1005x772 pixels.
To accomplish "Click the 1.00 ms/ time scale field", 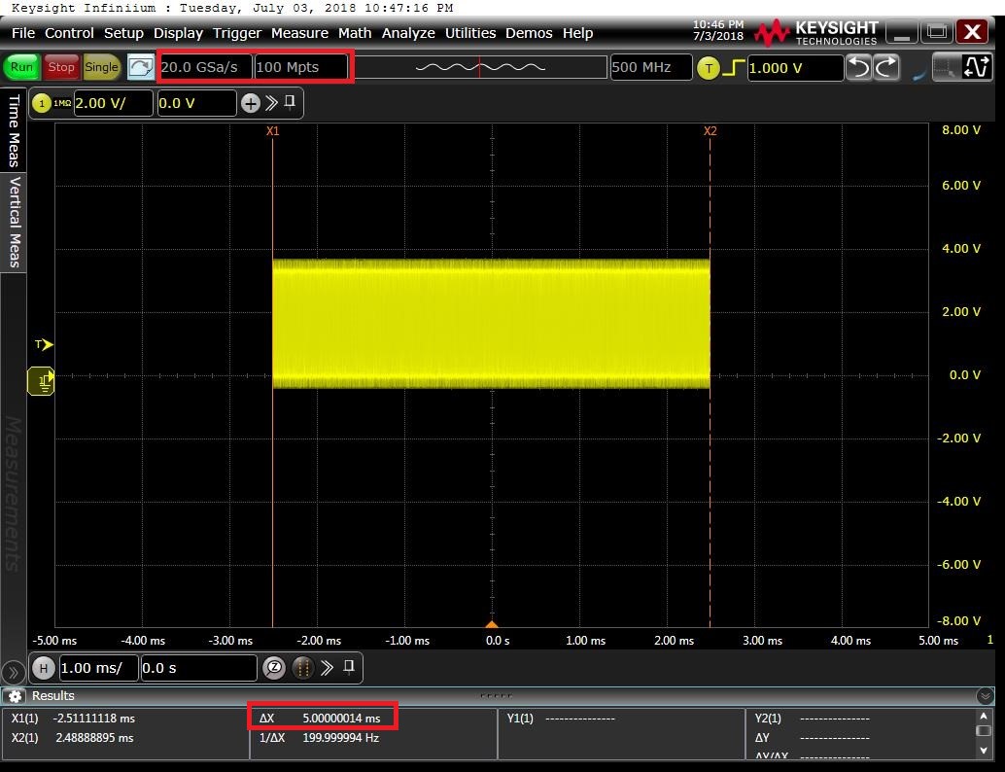I will [x=98, y=668].
